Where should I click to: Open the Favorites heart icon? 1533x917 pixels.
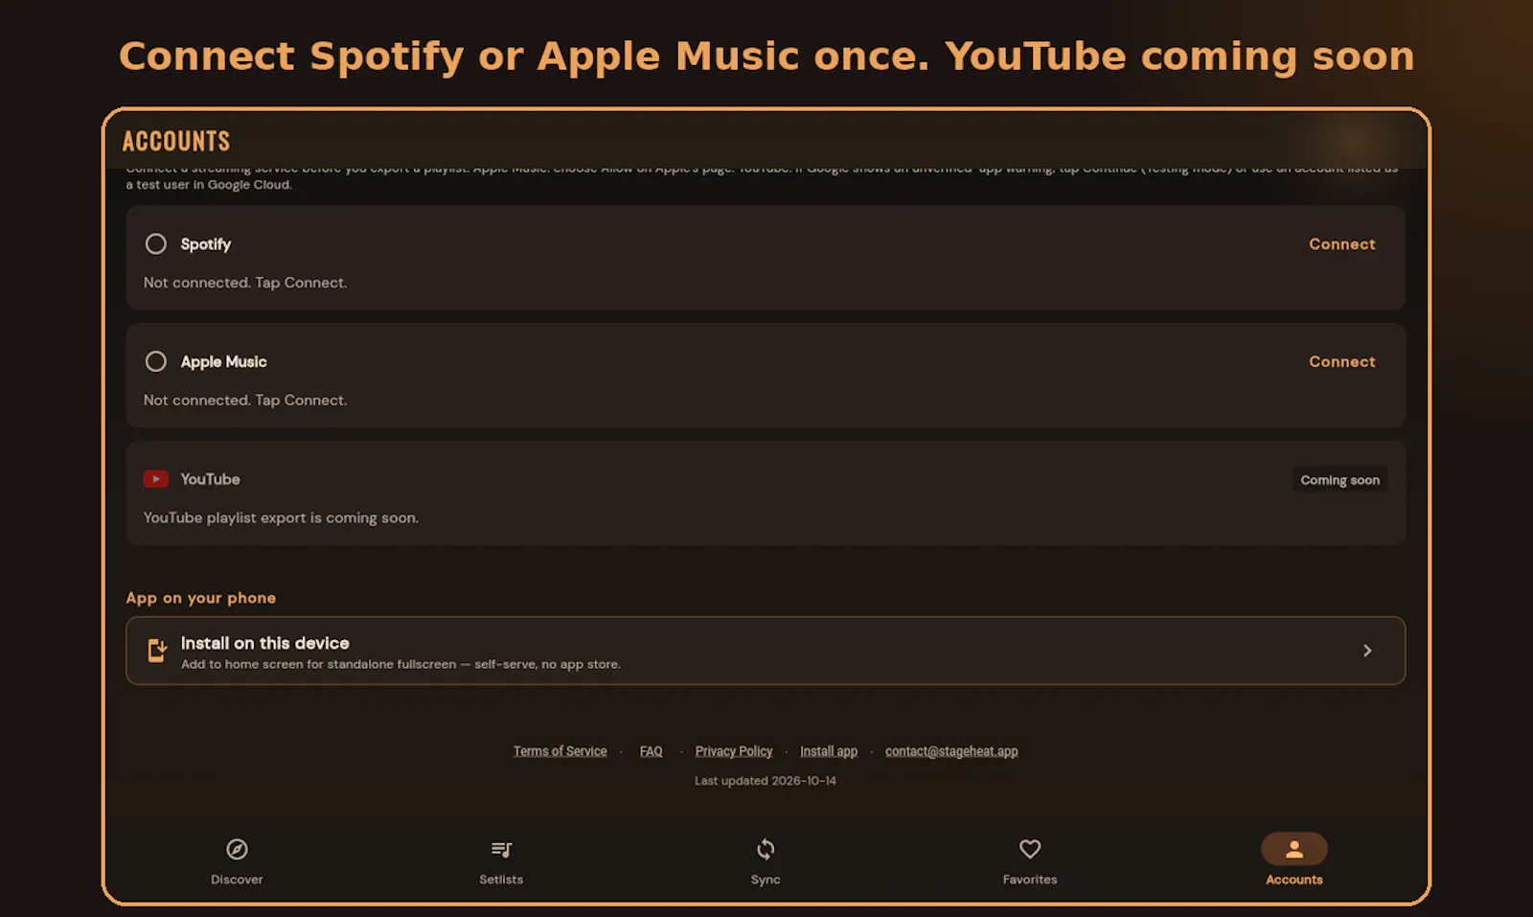click(1030, 849)
